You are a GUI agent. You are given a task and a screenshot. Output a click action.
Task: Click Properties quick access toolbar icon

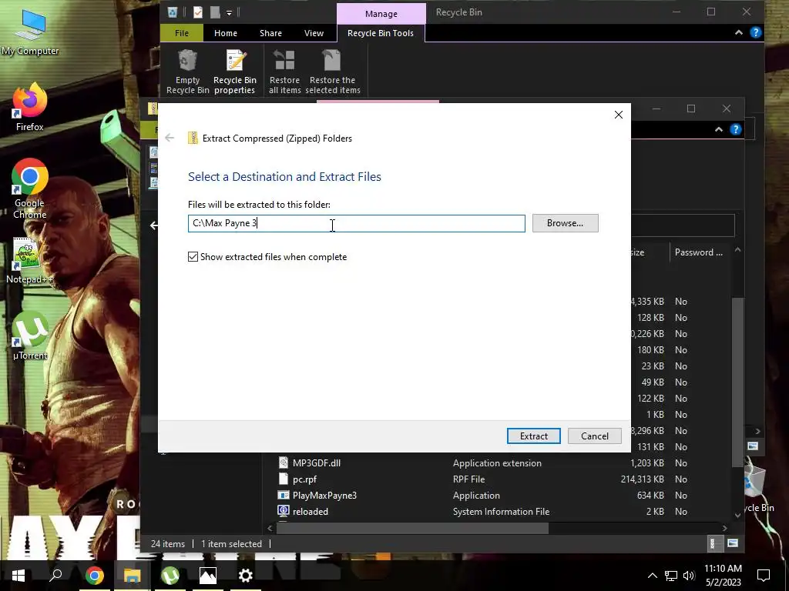(198, 12)
